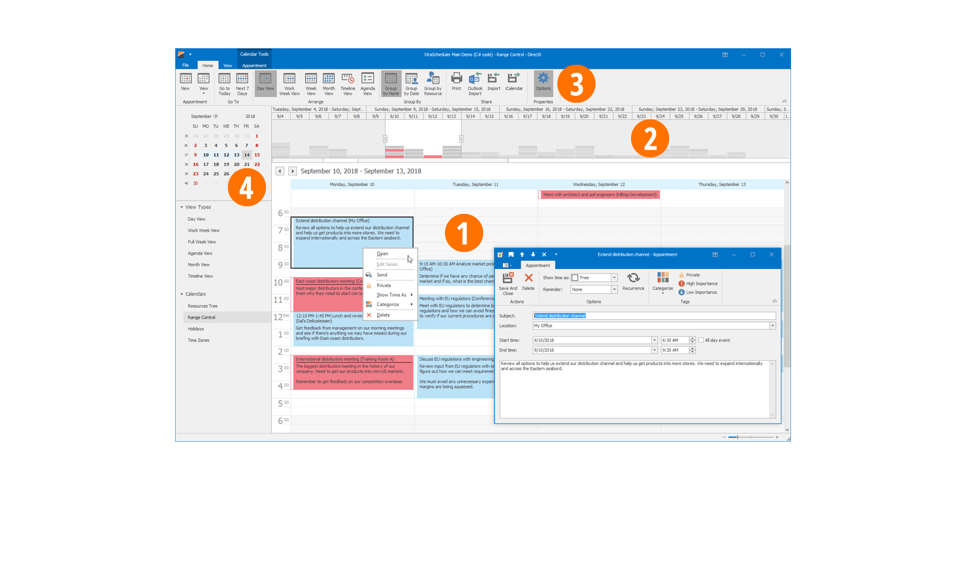Click the save icon in appointment title bar
Screen dimensions: 965x575
point(511,254)
